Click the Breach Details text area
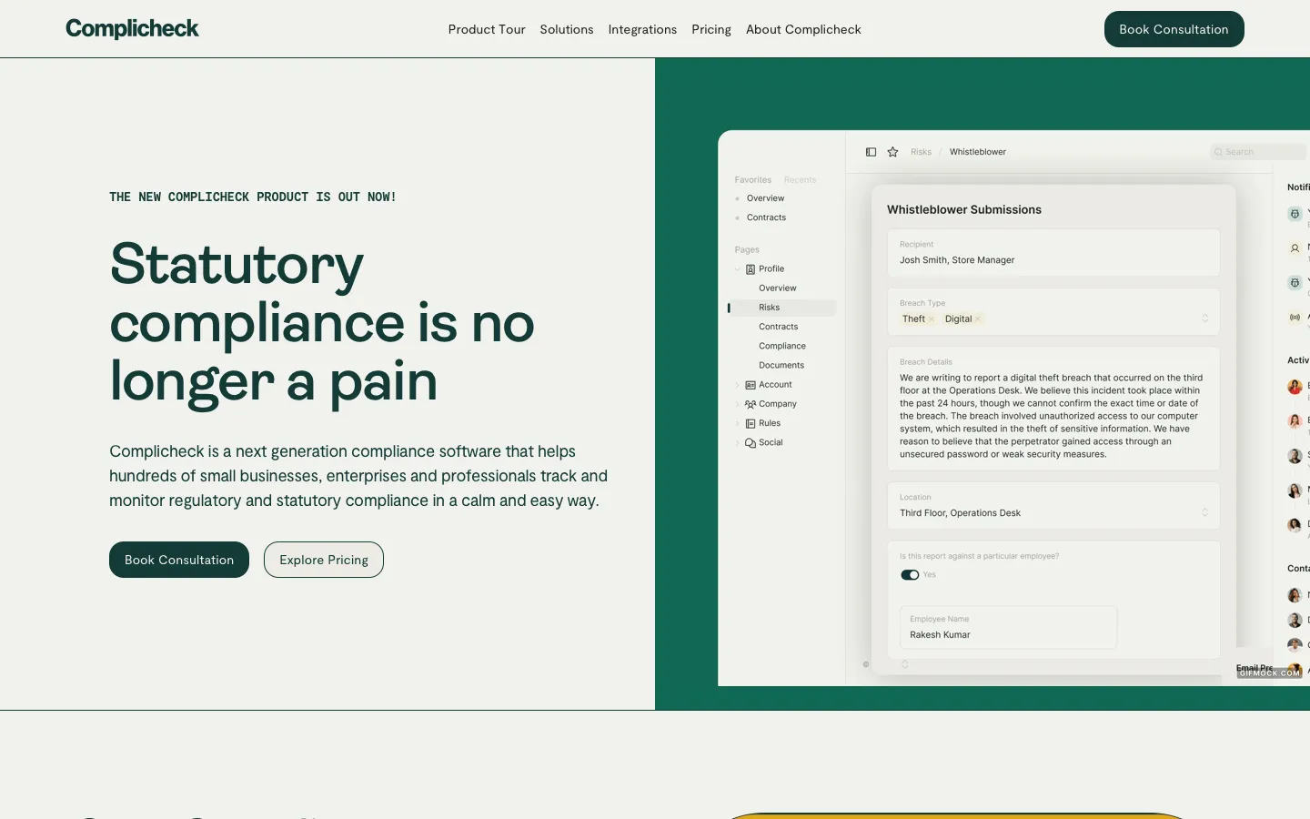Viewport: 1310px width, 819px height. click(x=1053, y=409)
